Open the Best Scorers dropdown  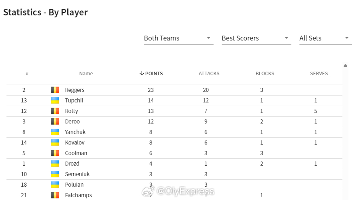(x=257, y=38)
